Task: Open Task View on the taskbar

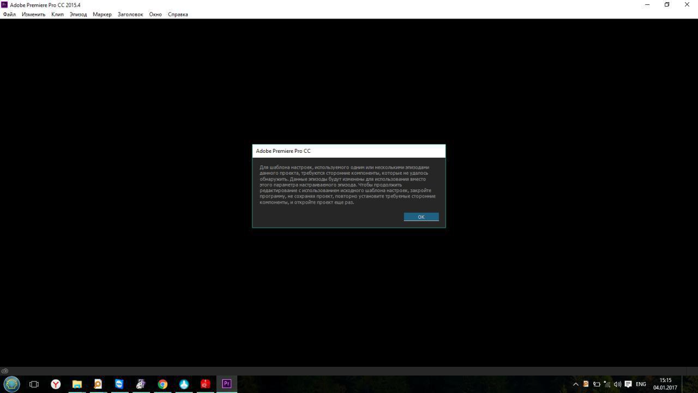Action: (x=34, y=384)
